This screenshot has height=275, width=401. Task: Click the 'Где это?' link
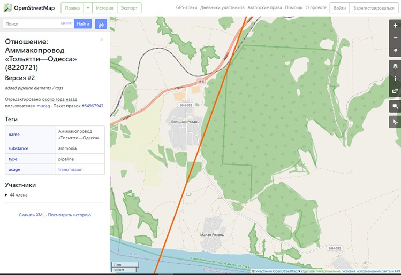click(66, 23)
